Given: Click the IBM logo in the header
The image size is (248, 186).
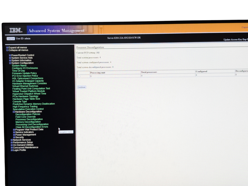Looking at the screenshot, I should click(x=16, y=30).
